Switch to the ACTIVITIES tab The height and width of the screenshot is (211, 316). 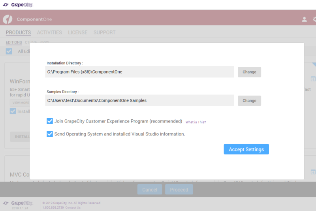(49, 32)
